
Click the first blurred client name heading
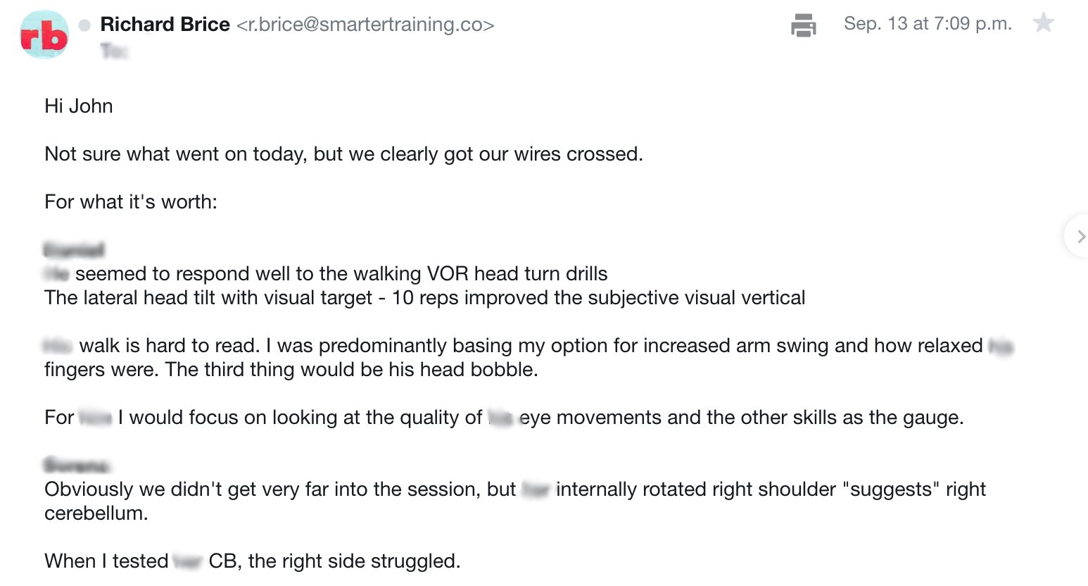pos(74,250)
